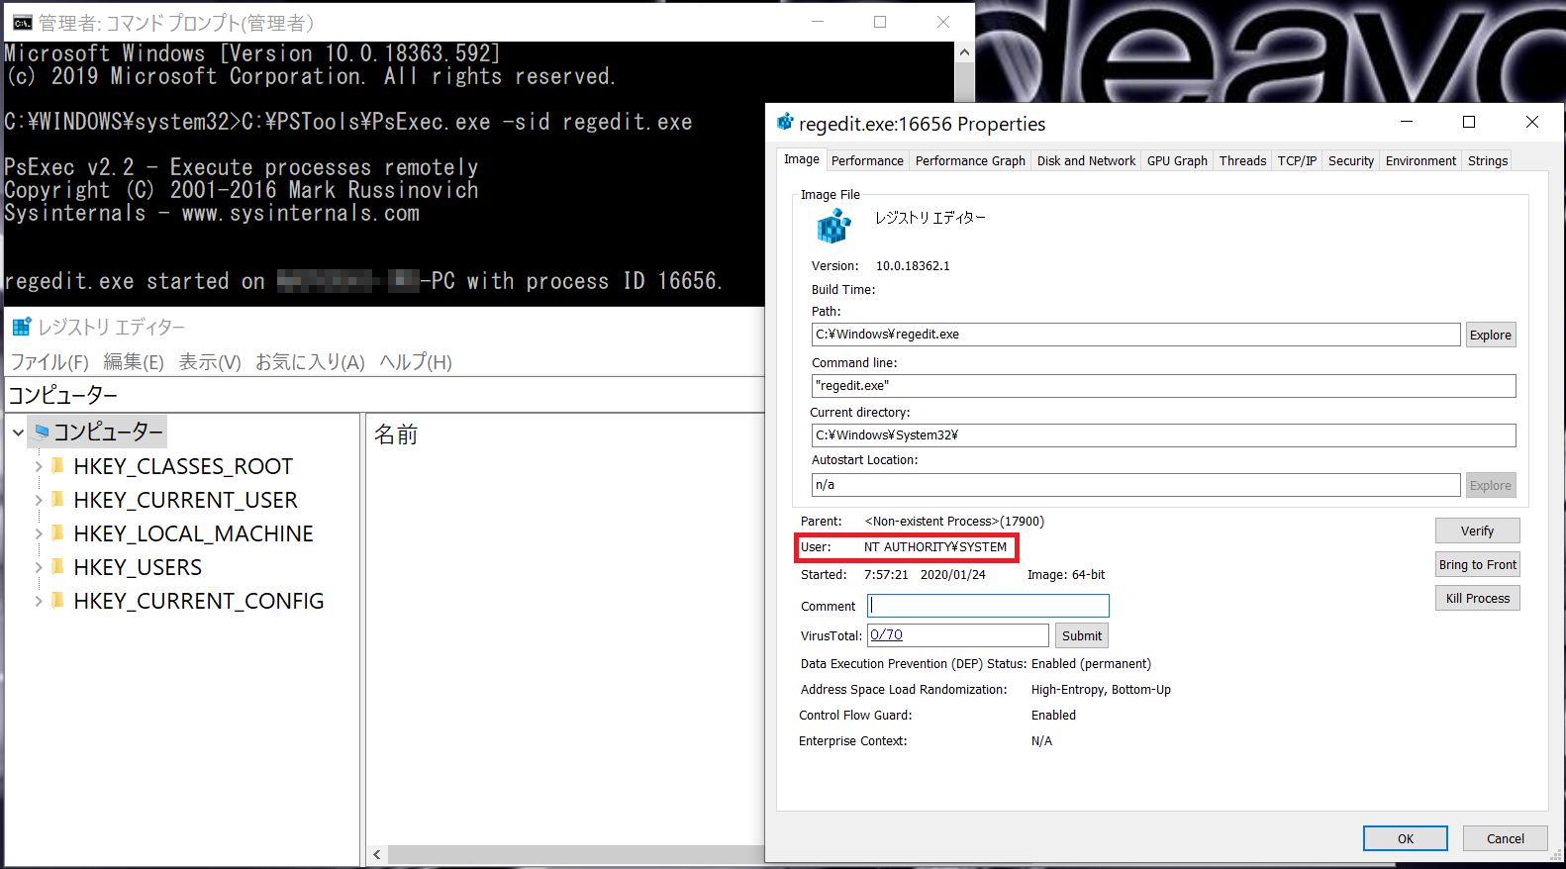Submit the file to VirusTotal
The image size is (1566, 869).
point(1082,635)
